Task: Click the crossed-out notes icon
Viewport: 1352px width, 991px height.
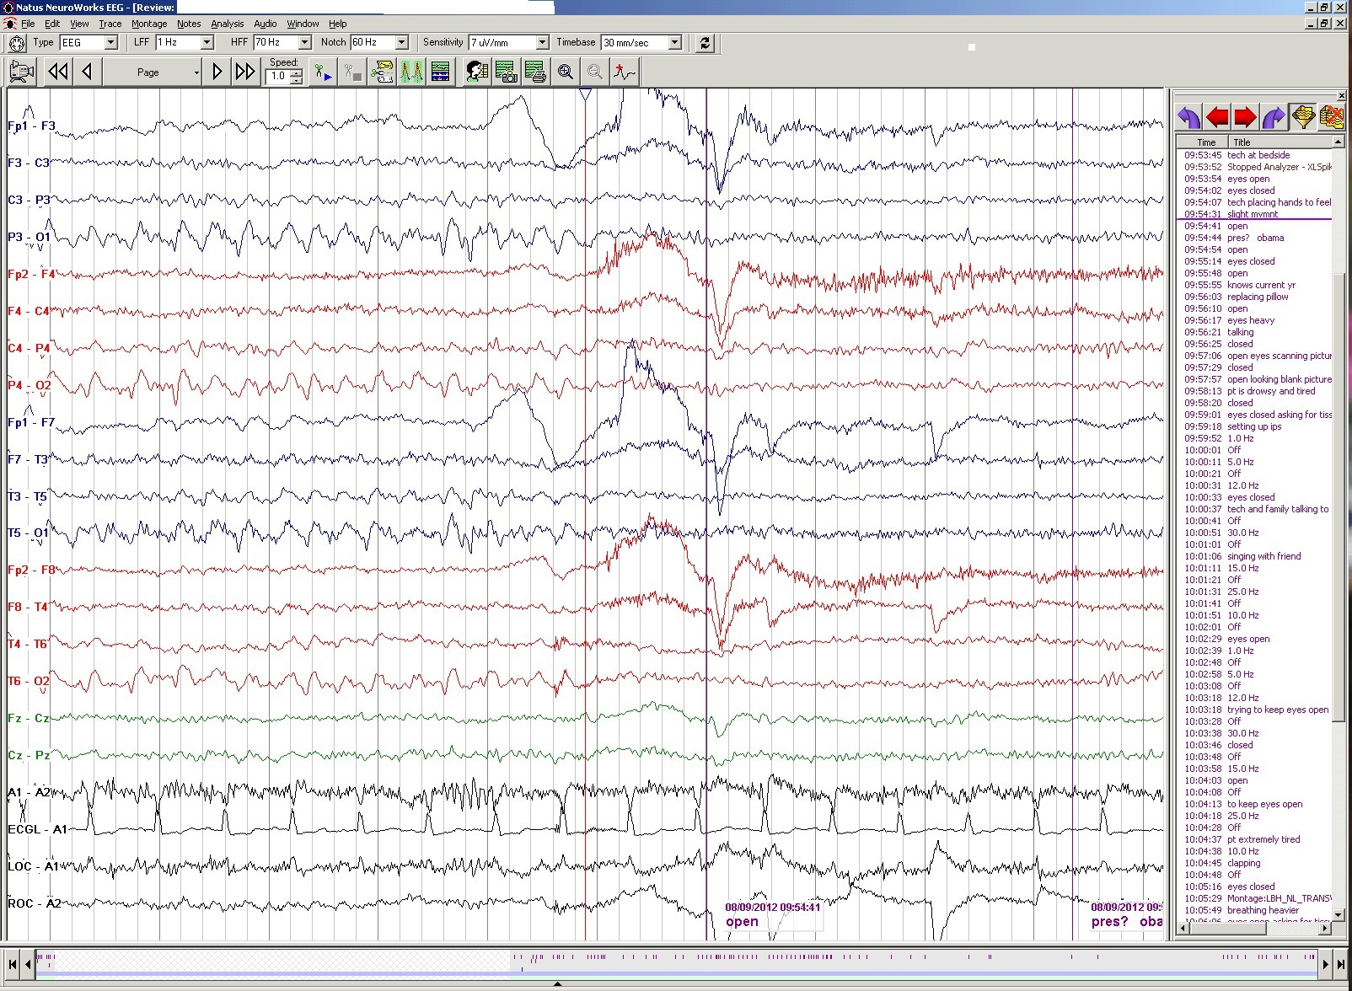Action: (x=1332, y=117)
